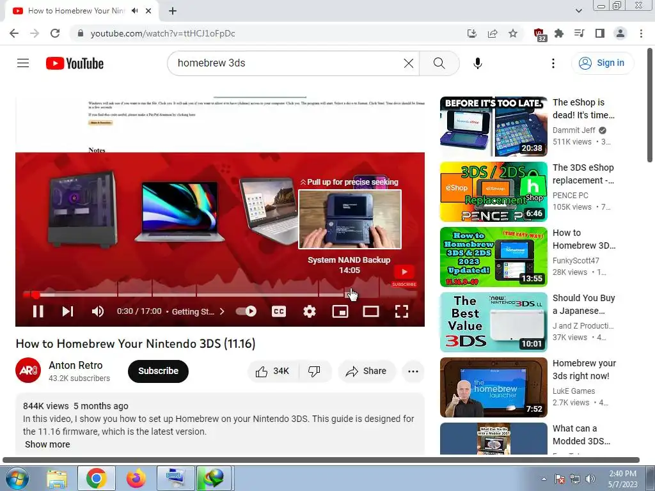The width and height of the screenshot is (655, 491).
Task: Bookmark this page with star
Action: [513, 33]
